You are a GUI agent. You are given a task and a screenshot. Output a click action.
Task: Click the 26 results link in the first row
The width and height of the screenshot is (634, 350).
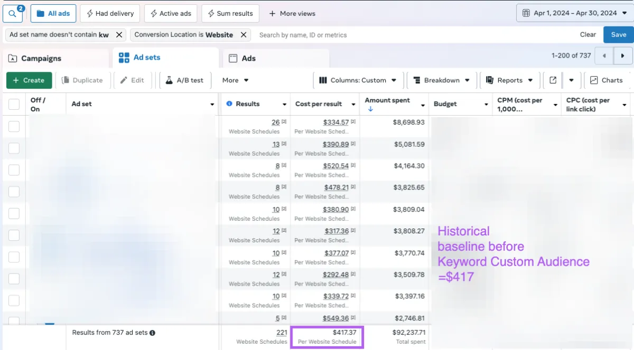[276, 122]
